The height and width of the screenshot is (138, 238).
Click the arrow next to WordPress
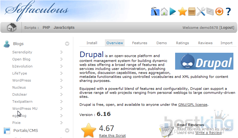click(61, 80)
